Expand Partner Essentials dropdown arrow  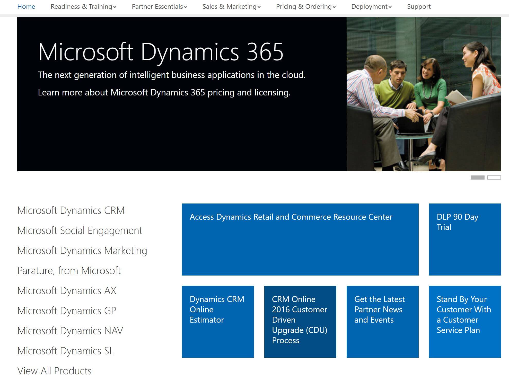186,7
